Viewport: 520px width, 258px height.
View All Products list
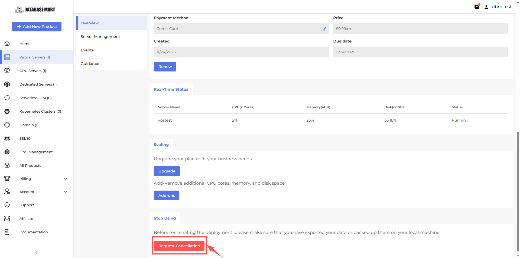(x=36, y=165)
